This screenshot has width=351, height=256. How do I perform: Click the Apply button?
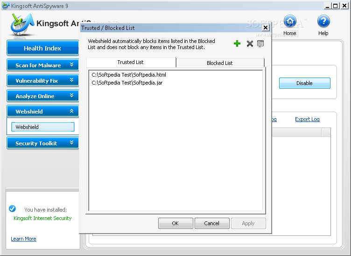coord(248,223)
